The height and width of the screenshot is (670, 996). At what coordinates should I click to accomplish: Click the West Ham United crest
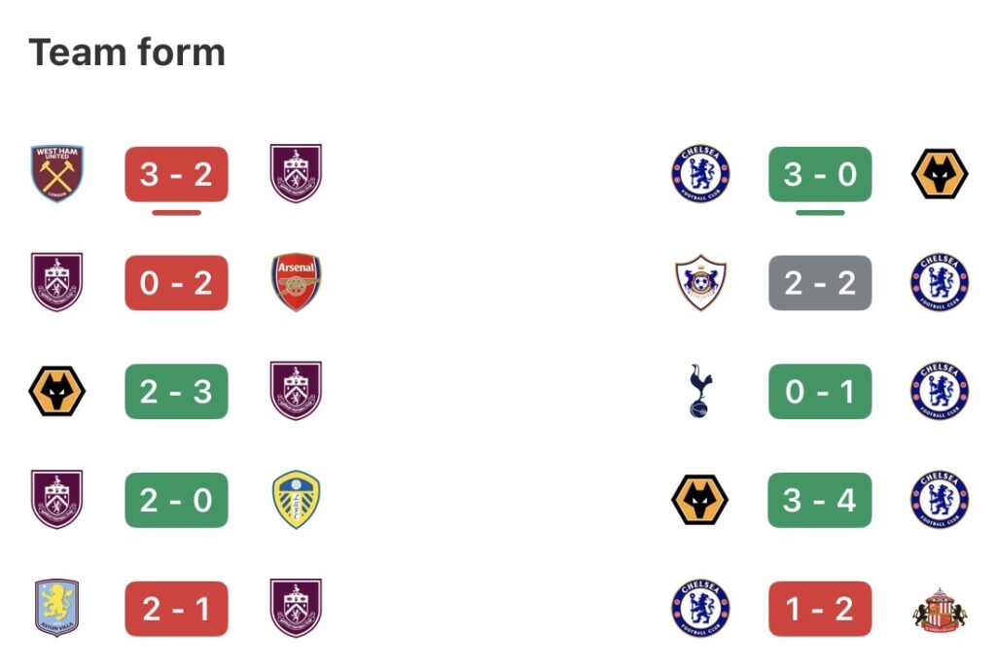coord(57,174)
